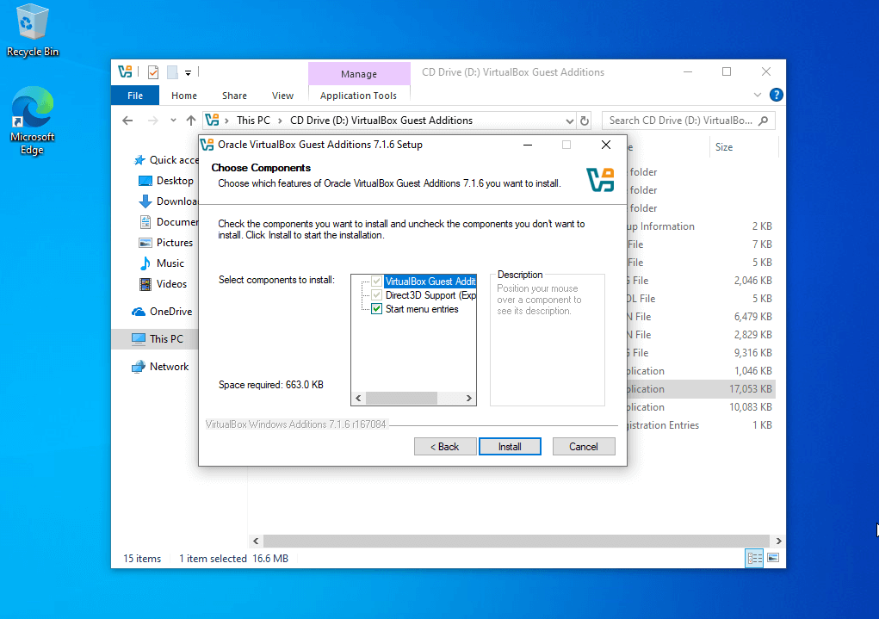The width and height of the screenshot is (879, 619).
Task: Click the Explorer horizontal scrollbar thumb
Action: [x=516, y=541]
